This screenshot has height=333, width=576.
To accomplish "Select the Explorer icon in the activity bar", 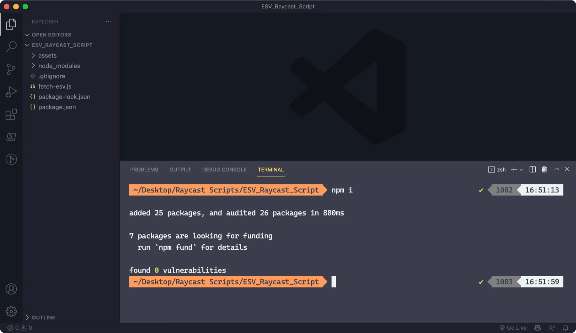I will 11,24.
